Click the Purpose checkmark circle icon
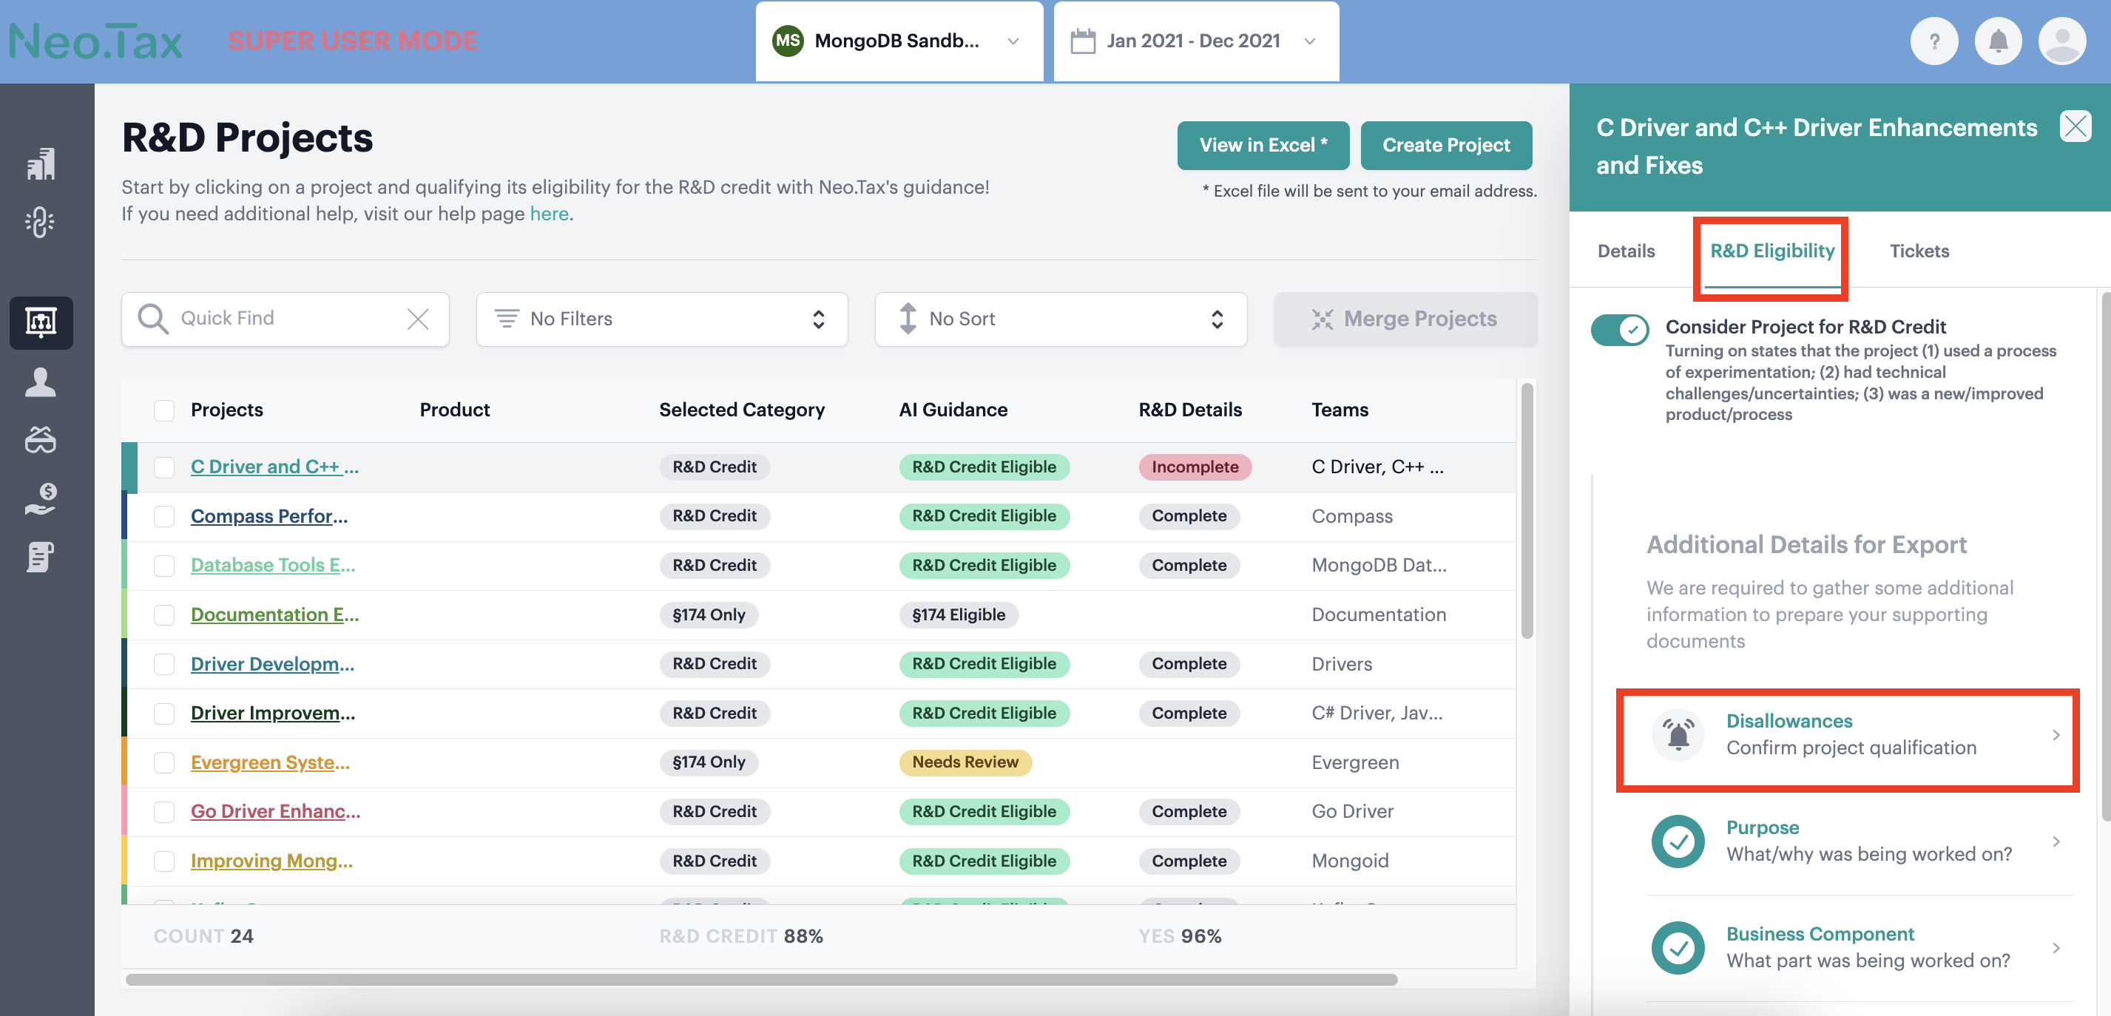 click(x=1678, y=841)
